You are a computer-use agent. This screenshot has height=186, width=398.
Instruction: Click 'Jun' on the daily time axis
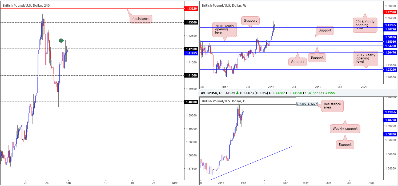click(329, 183)
